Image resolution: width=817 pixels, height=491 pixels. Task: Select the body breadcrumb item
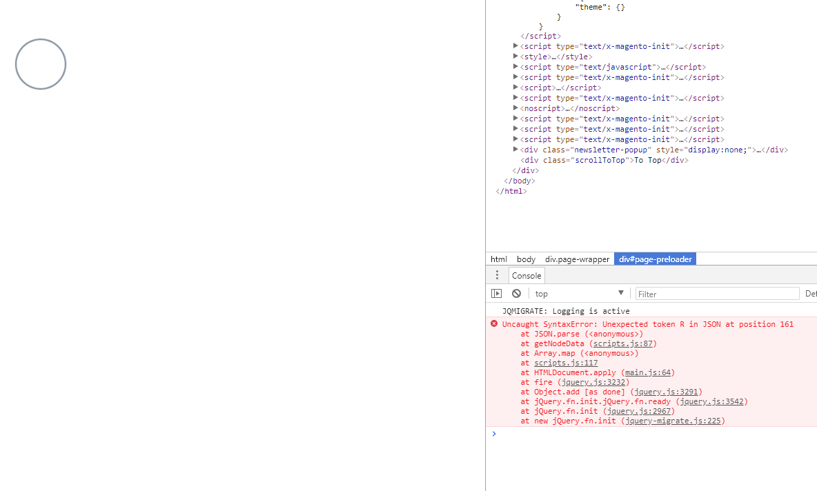pos(526,259)
